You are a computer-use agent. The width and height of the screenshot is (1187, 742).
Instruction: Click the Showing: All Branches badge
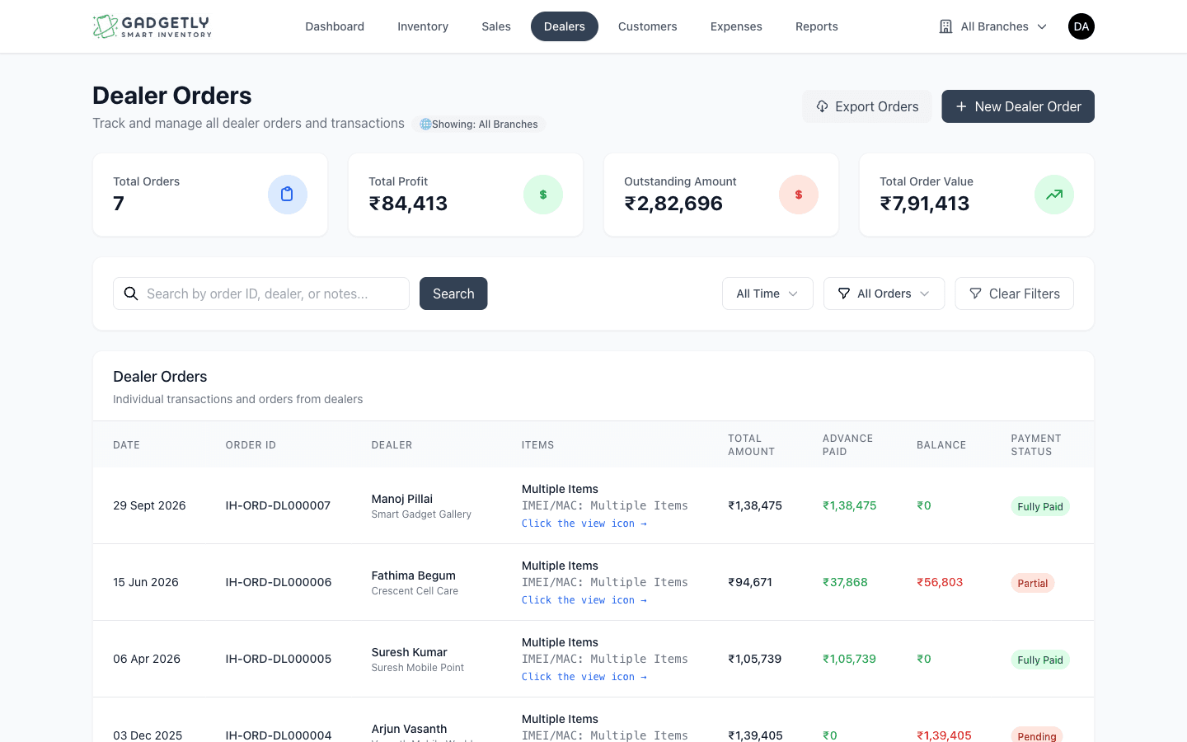[479, 124]
